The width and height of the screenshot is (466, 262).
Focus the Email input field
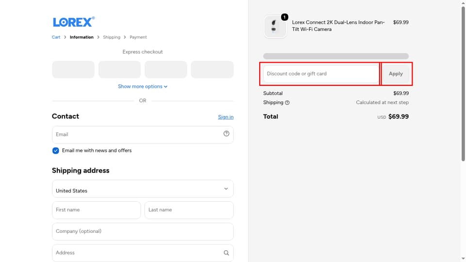pyautogui.click(x=143, y=134)
